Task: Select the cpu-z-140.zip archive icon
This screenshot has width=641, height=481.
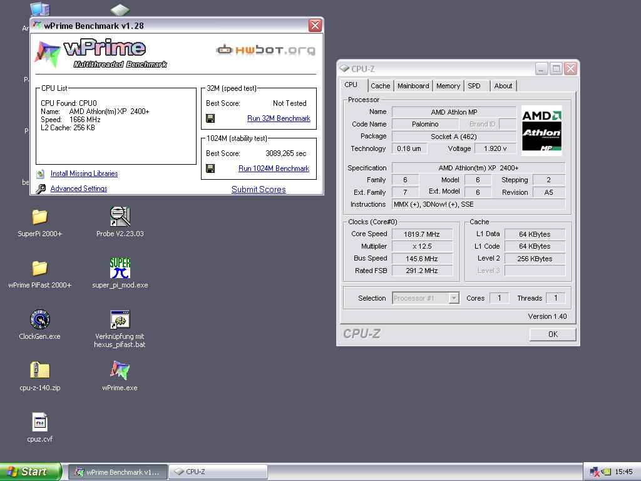Action: tap(39, 371)
